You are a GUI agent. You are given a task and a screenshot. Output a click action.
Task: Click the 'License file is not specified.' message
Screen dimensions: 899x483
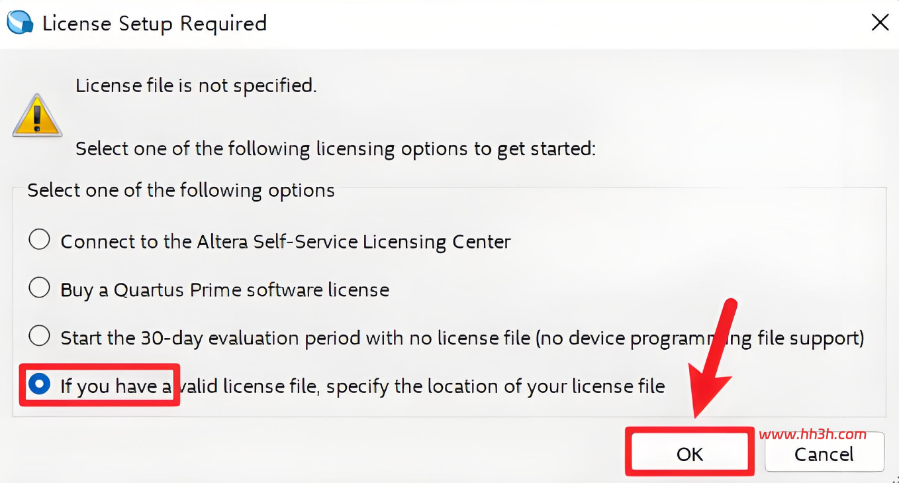(x=196, y=85)
